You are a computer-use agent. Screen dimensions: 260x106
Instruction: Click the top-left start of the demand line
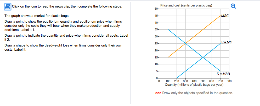pos(168,30)
